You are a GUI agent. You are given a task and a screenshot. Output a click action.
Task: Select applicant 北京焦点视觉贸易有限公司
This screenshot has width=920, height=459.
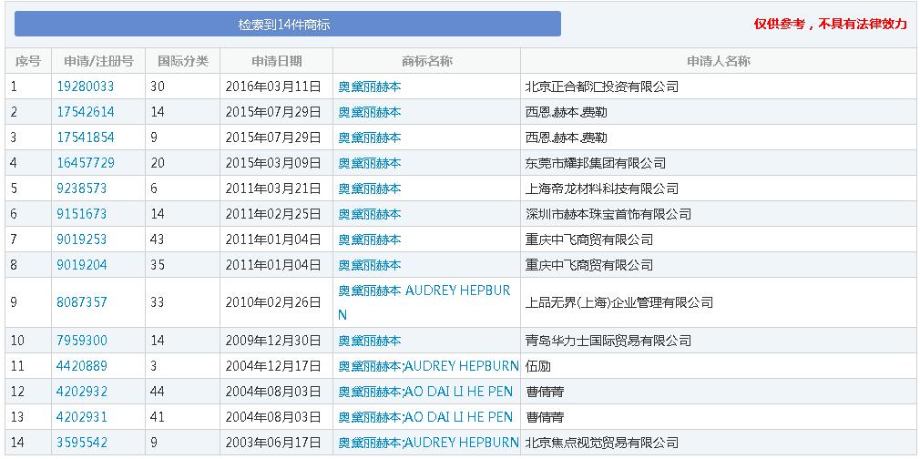602,443
